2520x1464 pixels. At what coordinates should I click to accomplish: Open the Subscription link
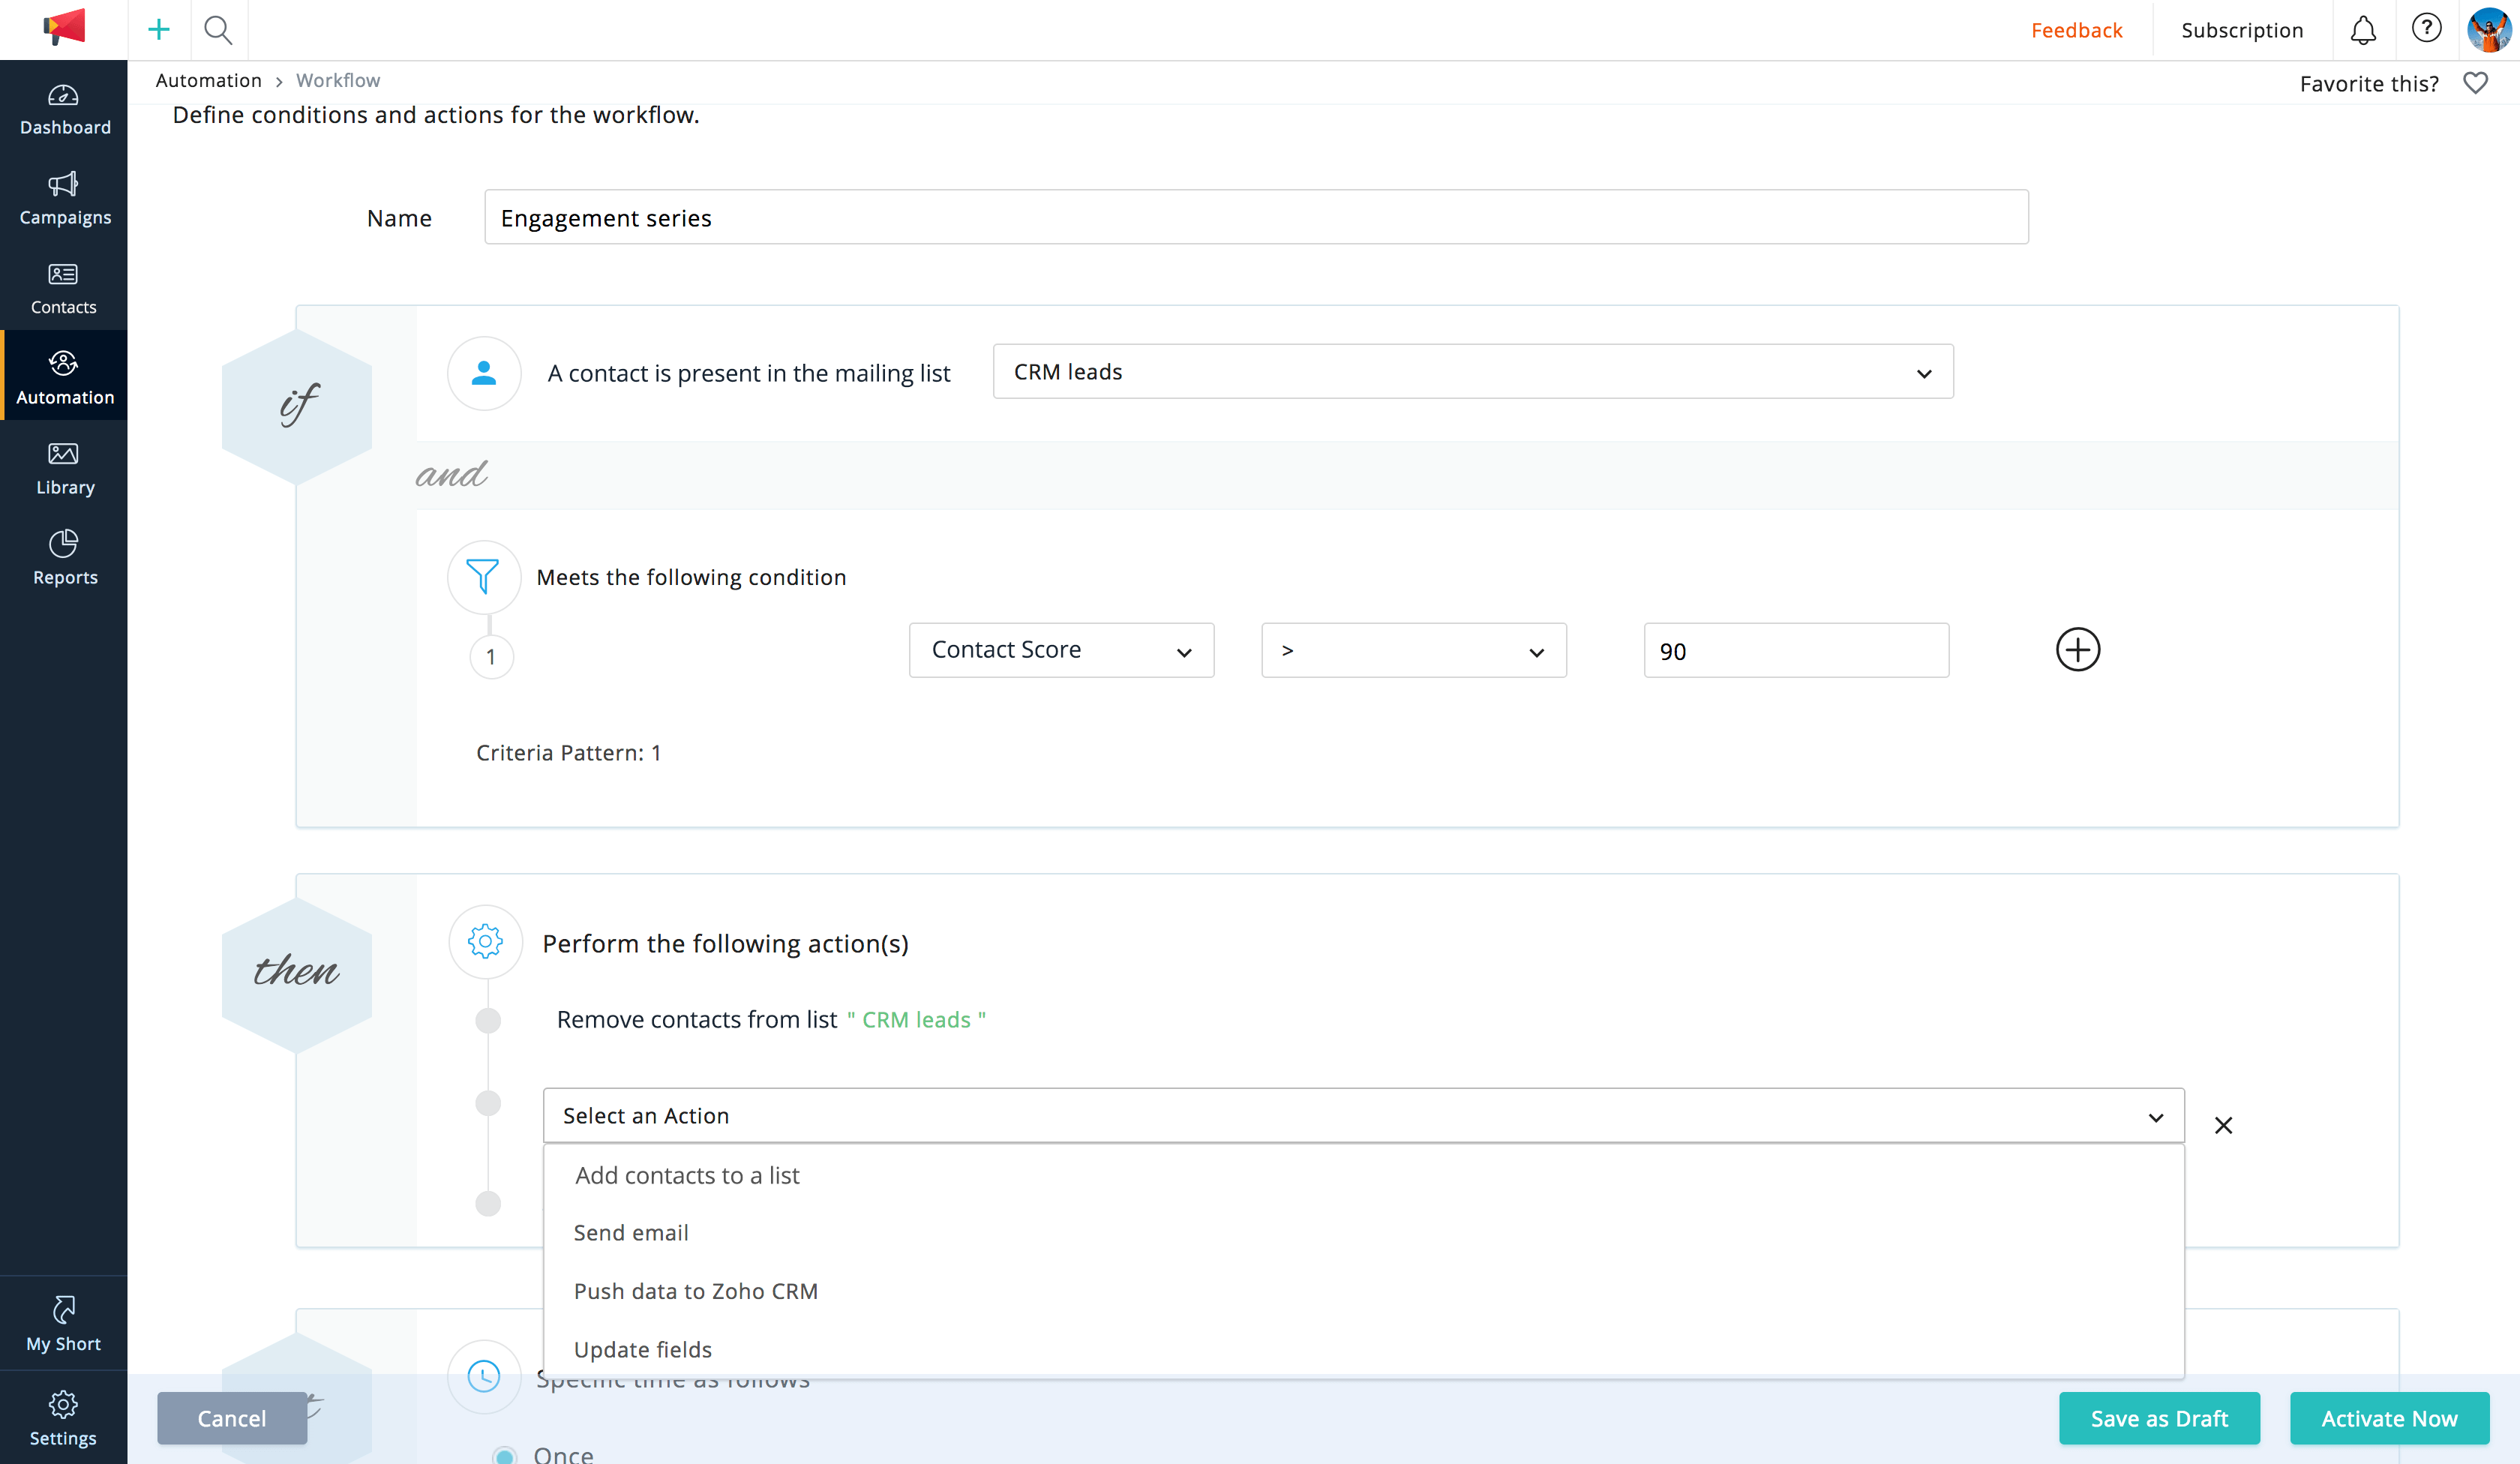tap(2242, 30)
